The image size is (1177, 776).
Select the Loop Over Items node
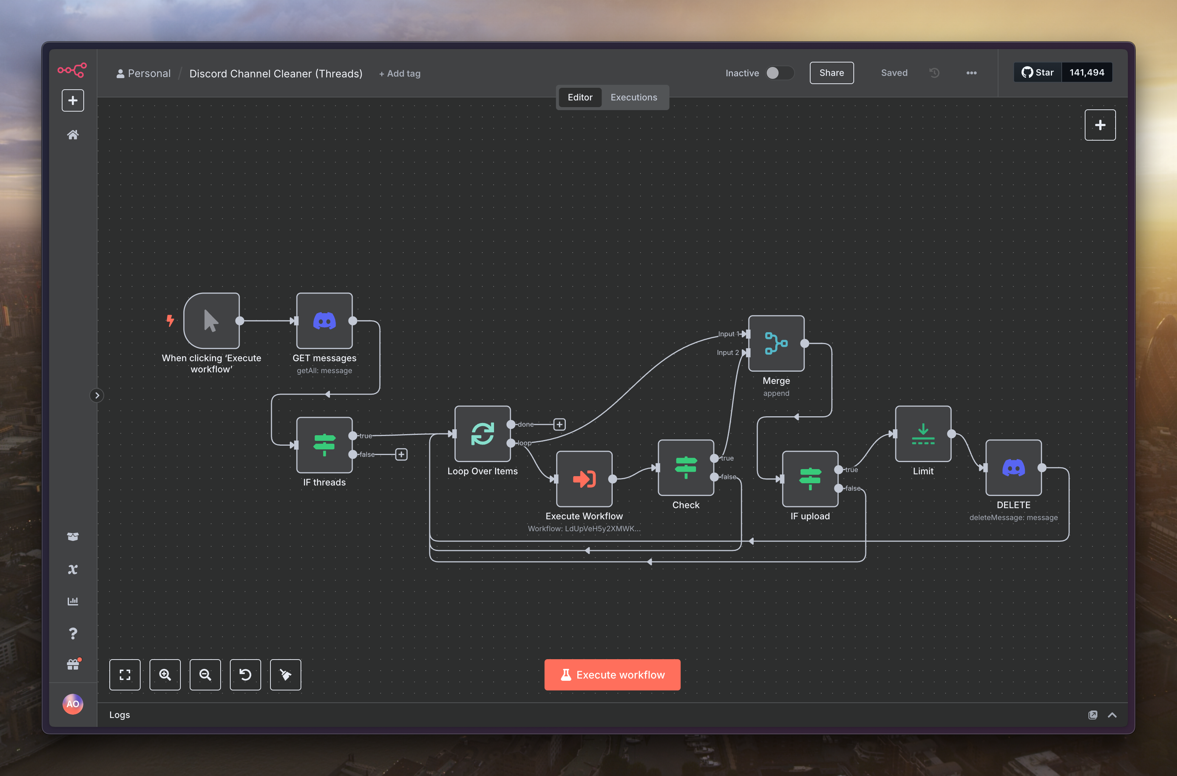coord(482,434)
